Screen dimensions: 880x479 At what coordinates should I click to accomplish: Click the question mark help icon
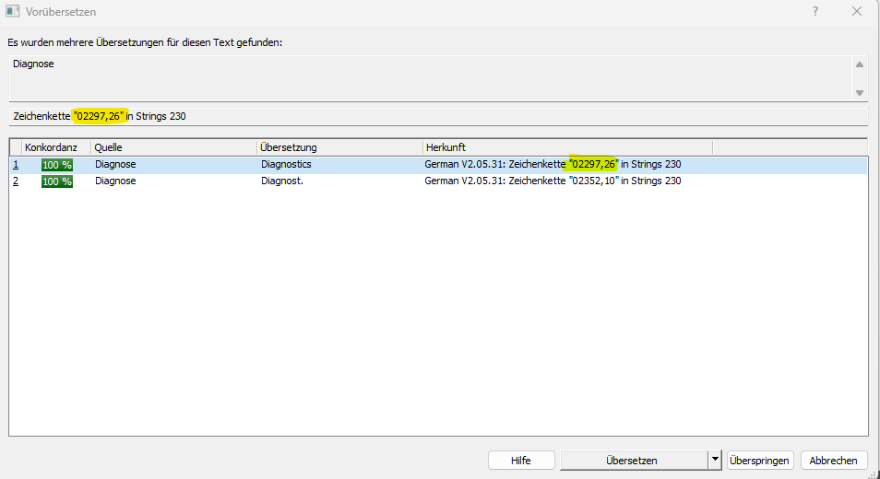(815, 11)
